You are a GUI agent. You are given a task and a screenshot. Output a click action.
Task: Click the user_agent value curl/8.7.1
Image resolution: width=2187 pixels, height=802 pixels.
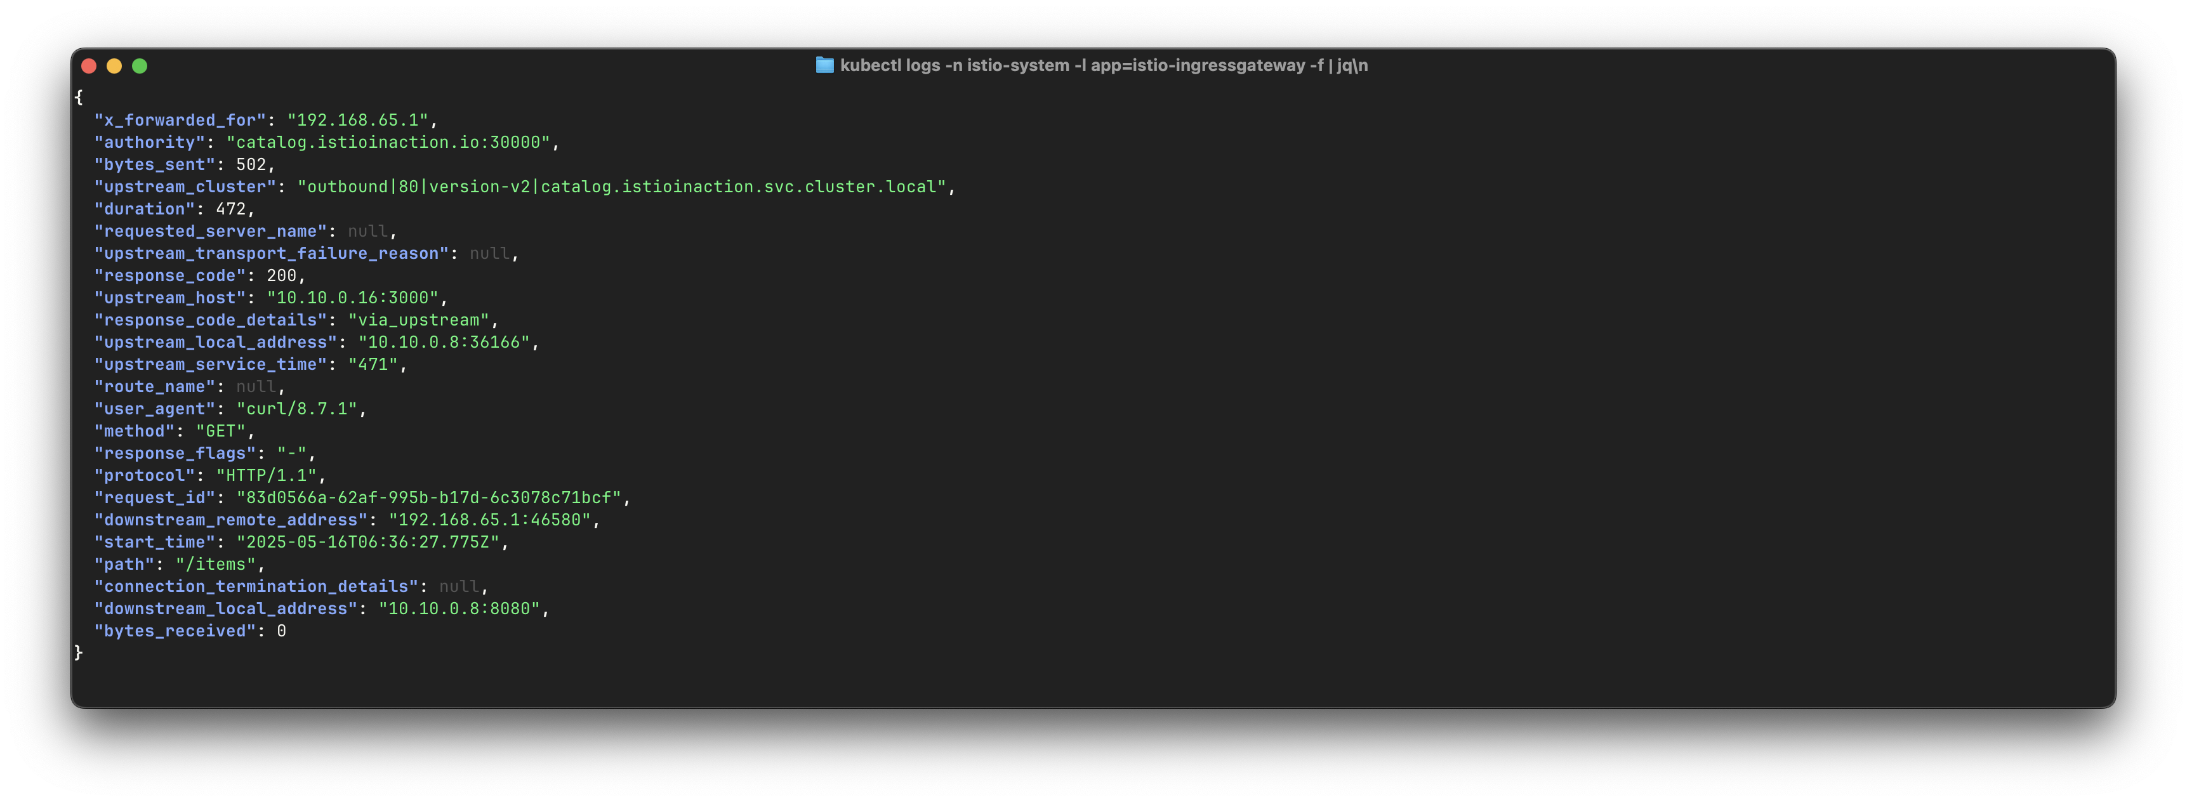click(x=296, y=409)
